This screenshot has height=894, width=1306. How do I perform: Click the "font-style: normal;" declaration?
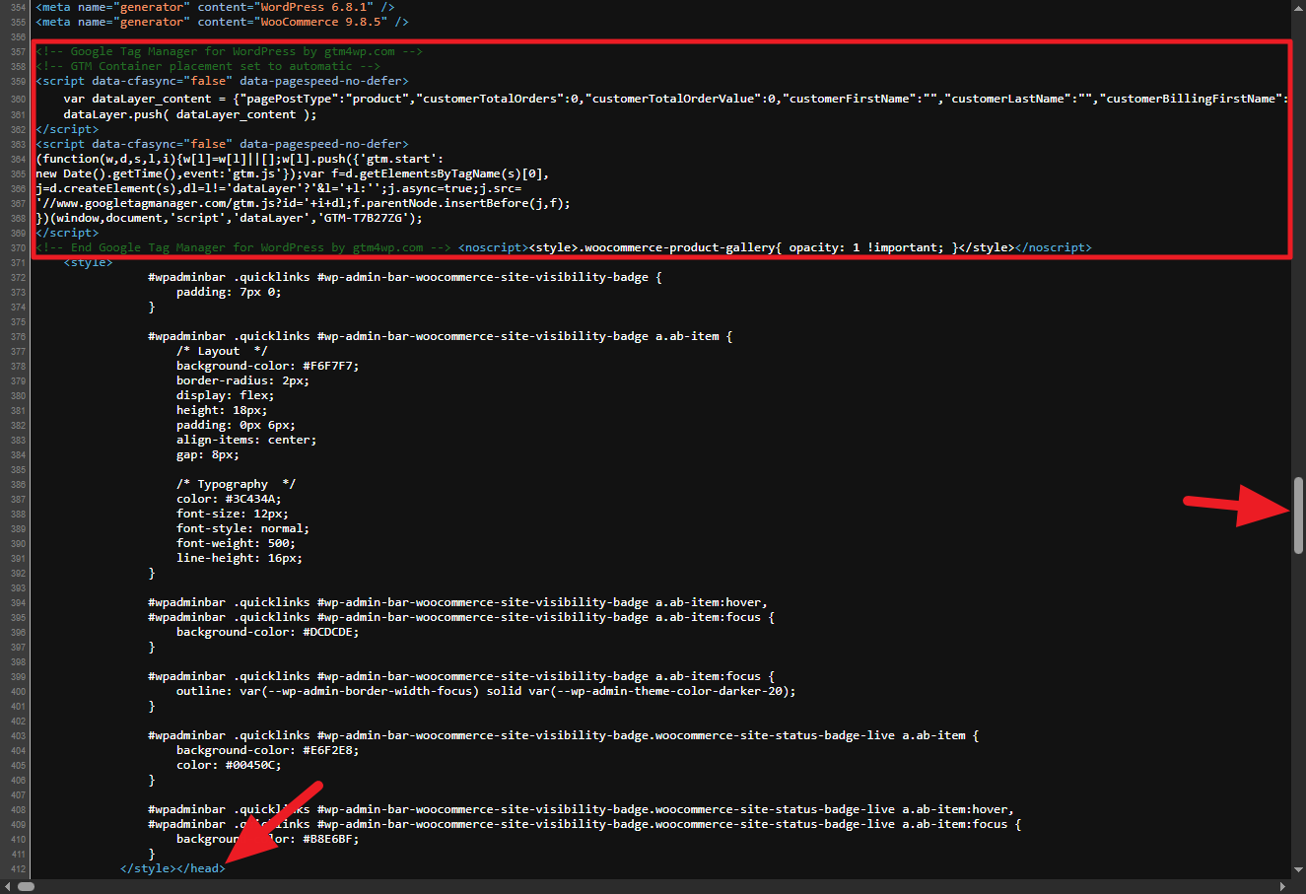tap(243, 528)
